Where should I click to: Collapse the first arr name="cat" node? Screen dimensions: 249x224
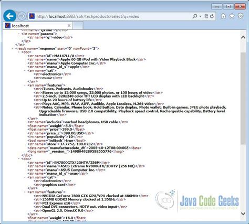coord(25,71)
